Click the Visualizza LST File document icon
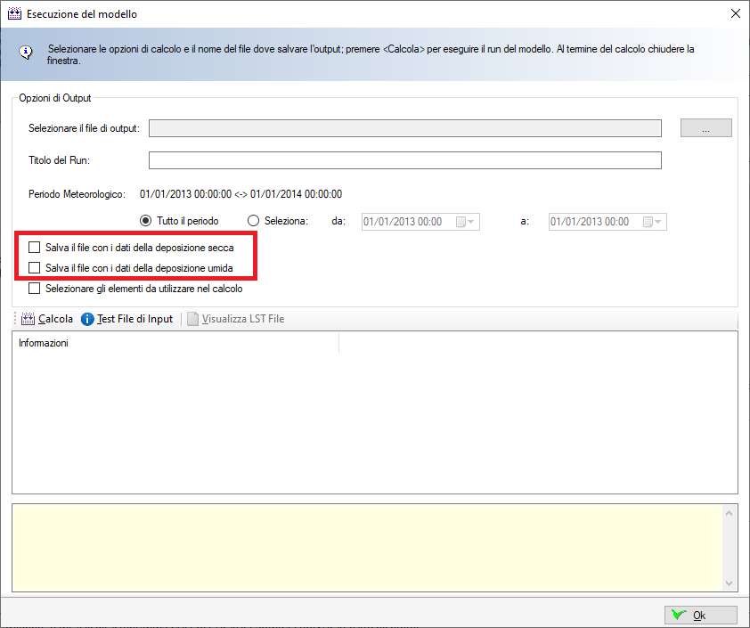The image size is (750, 628). (192, 319)
